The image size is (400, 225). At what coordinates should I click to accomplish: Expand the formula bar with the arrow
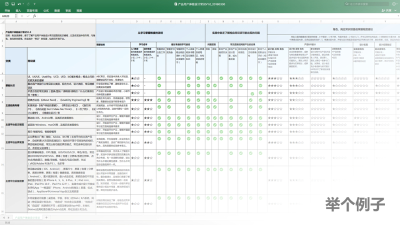pyautogui.click(x=398, y=16)
